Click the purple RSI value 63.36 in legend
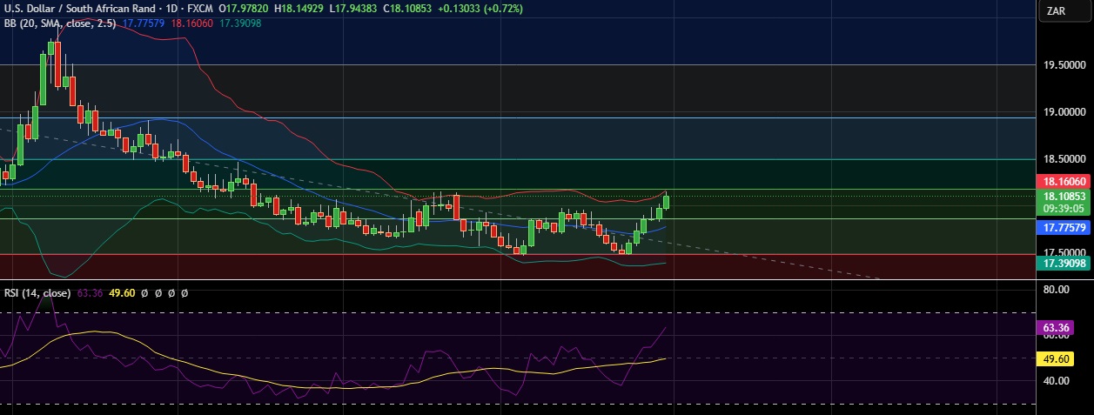 tap(90, 293)
